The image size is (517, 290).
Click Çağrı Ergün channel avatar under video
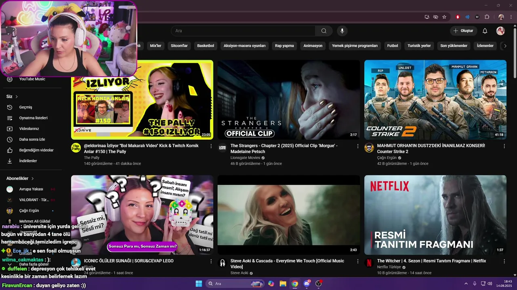click(369, 148)
